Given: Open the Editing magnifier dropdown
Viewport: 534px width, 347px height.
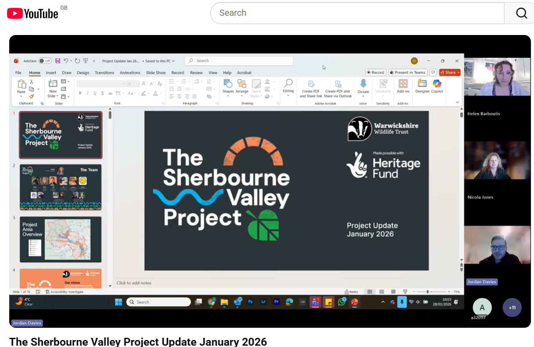Looking at the screenshot, I should point(288,87).
